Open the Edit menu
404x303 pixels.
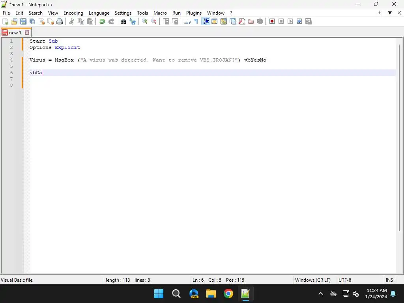tap(19, 13)
